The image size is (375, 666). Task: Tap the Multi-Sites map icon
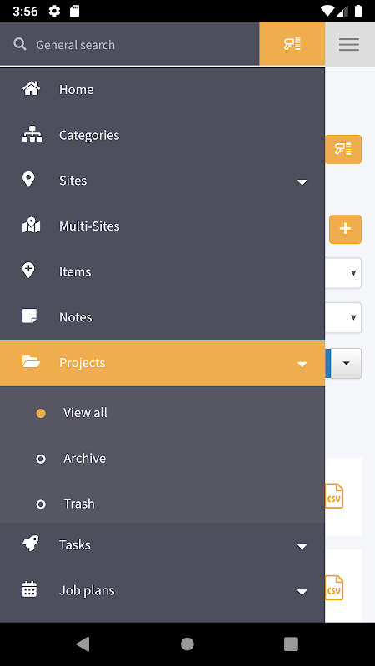tap(31, 225)
